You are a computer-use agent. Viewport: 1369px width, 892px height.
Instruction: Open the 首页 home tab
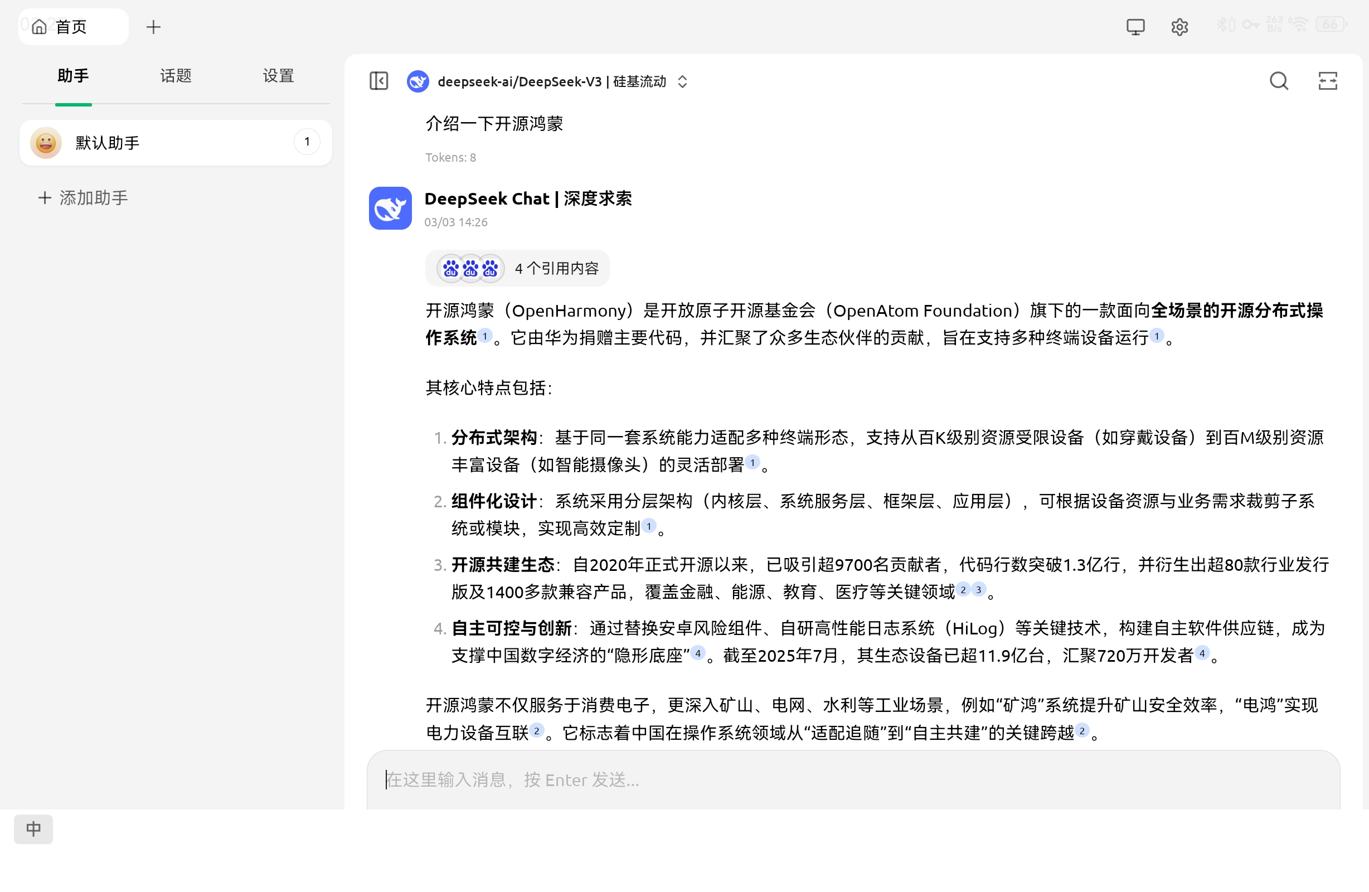(73, 26)
